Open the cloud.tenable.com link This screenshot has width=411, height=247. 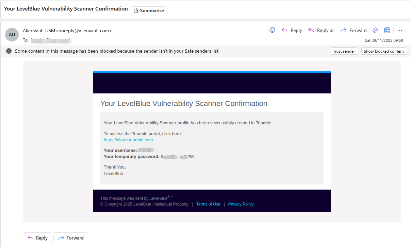128,140
